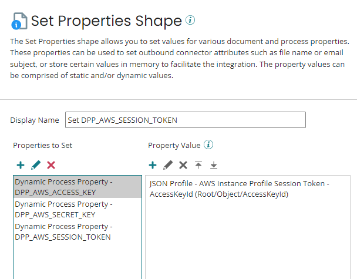Add a new property value parameter
Screen dimensions: 357x279
coord(153,165)
